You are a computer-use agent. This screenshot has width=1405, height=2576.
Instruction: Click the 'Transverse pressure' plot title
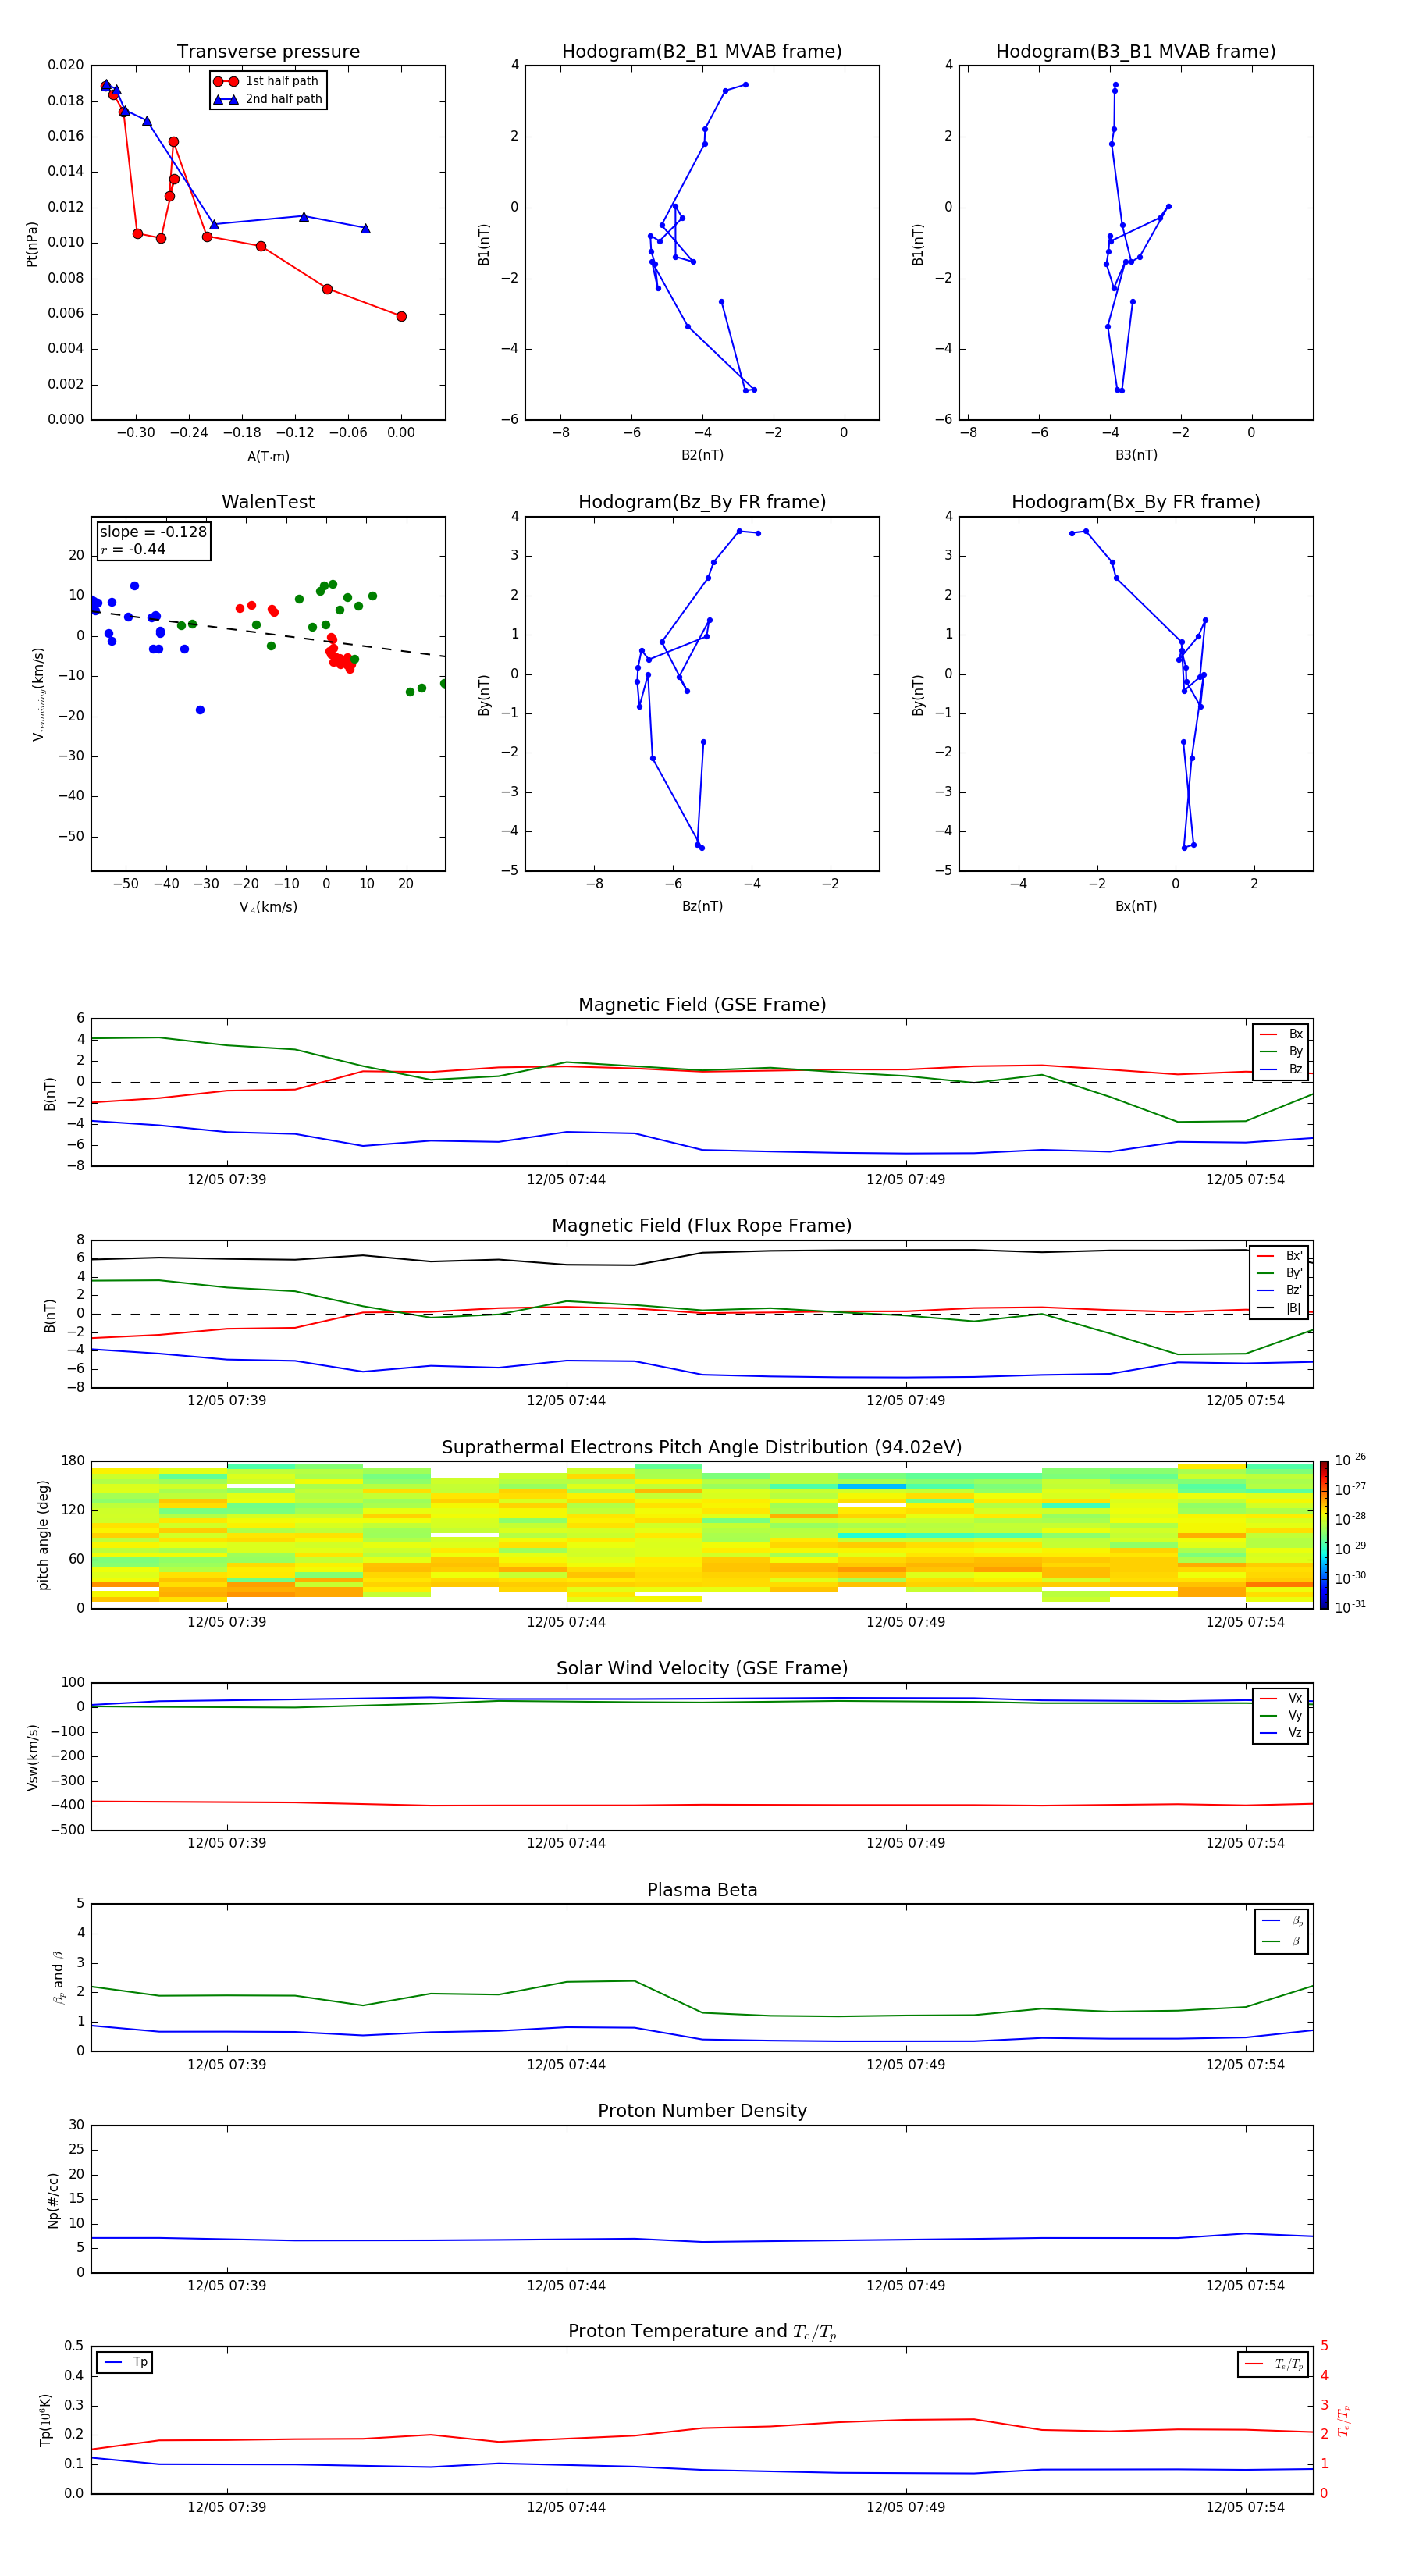click(268, 52)
